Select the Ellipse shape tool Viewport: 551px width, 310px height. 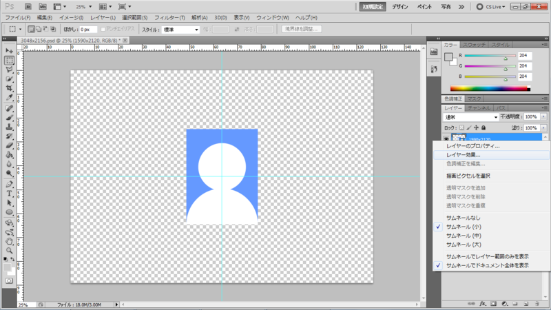tap(9, 212)
